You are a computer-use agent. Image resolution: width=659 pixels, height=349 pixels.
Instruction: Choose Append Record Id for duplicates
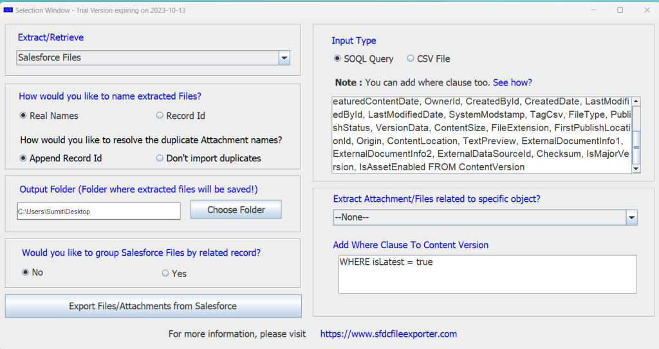pyautogui.click(x=24, y=158)
